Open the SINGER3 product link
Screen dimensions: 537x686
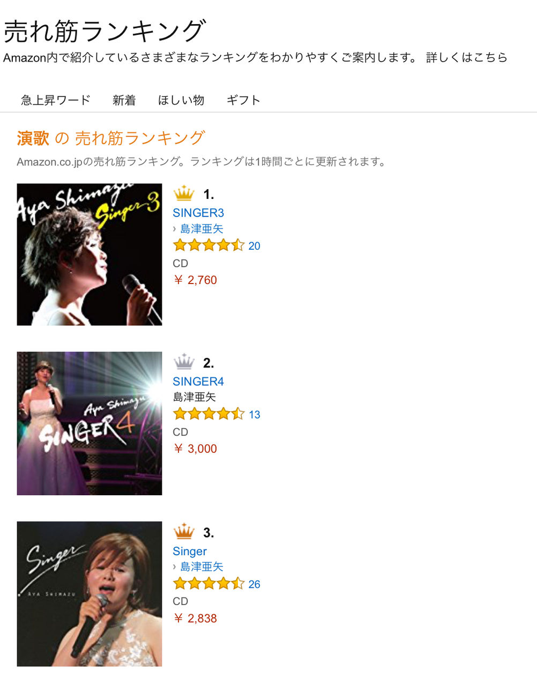(198, 213)
